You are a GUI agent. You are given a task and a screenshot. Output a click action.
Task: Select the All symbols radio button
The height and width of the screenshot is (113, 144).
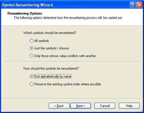coord(39,41)
